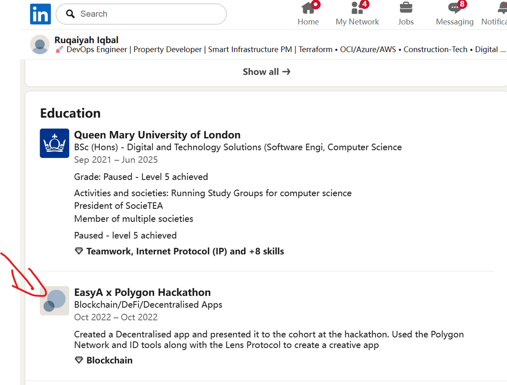
Task: Focus the Search input field
Action: click(141, 14)
